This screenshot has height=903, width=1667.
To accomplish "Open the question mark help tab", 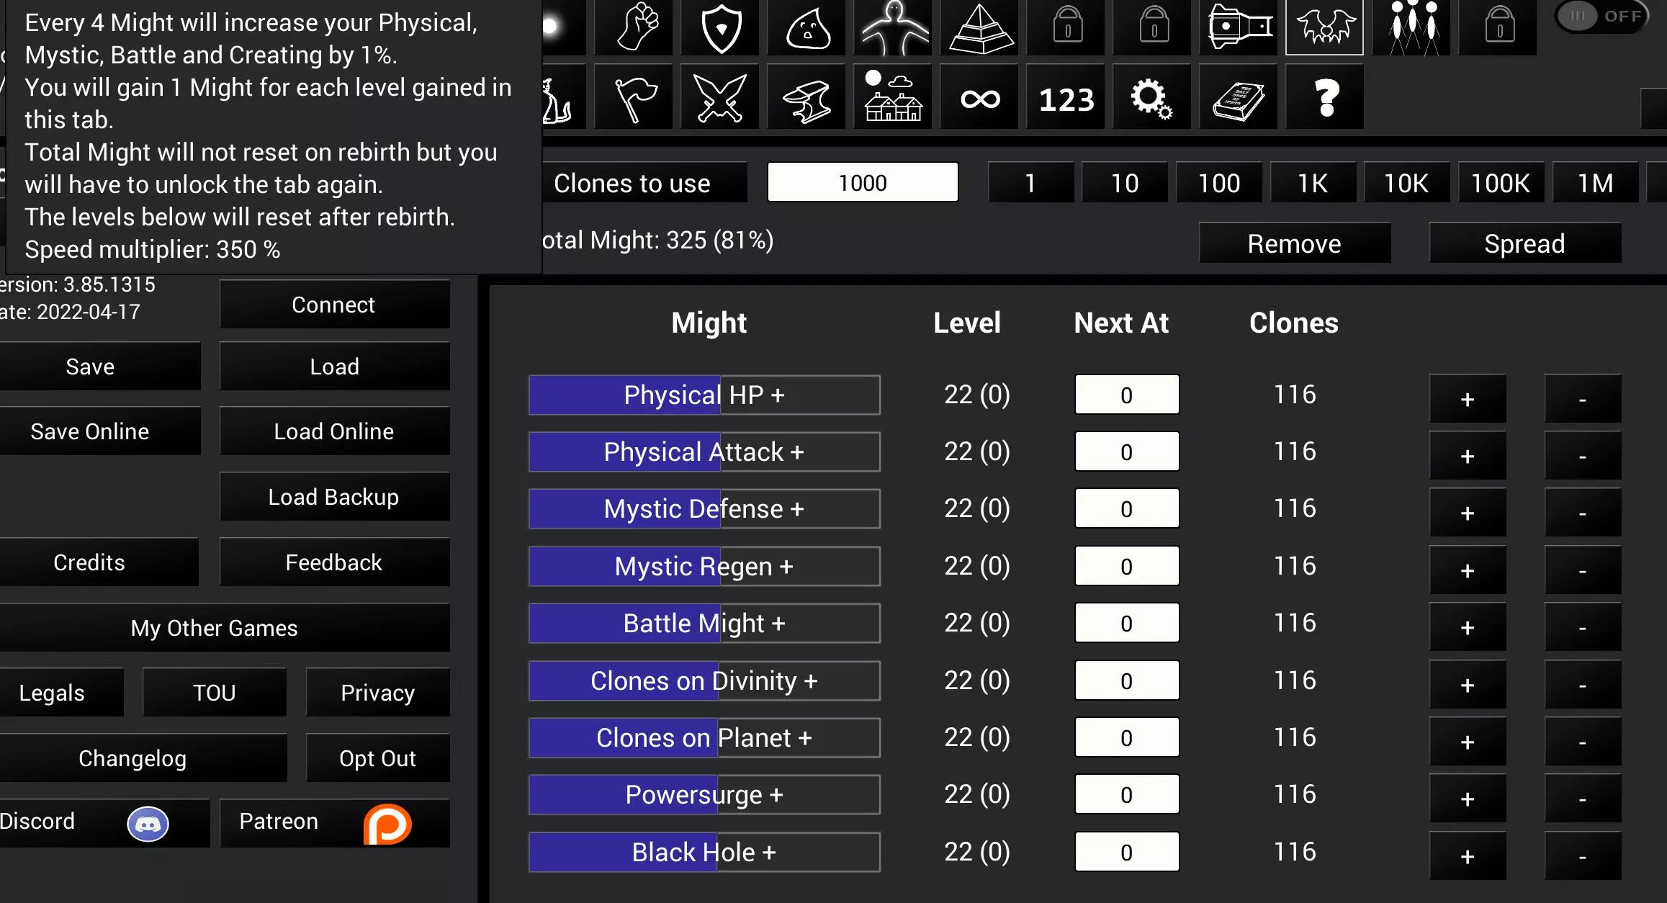I will [x=1325, y=98].
